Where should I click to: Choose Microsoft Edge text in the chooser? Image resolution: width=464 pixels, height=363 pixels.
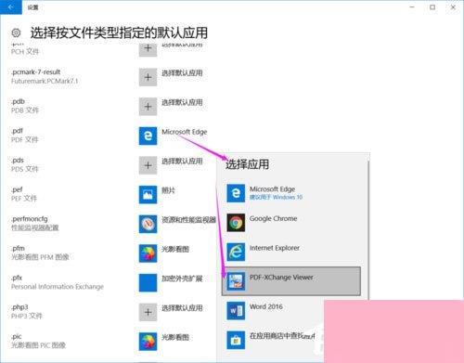point(272,188)
